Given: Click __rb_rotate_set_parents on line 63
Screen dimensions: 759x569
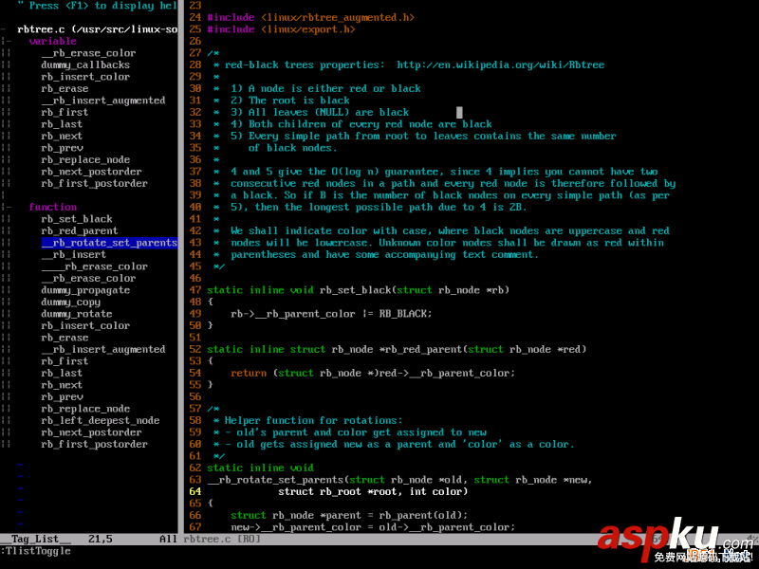Looking at the screenshot, I should [x=275, y=480].
